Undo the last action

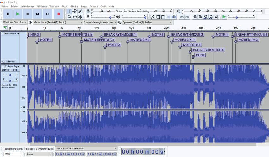(x=182, y=17)
